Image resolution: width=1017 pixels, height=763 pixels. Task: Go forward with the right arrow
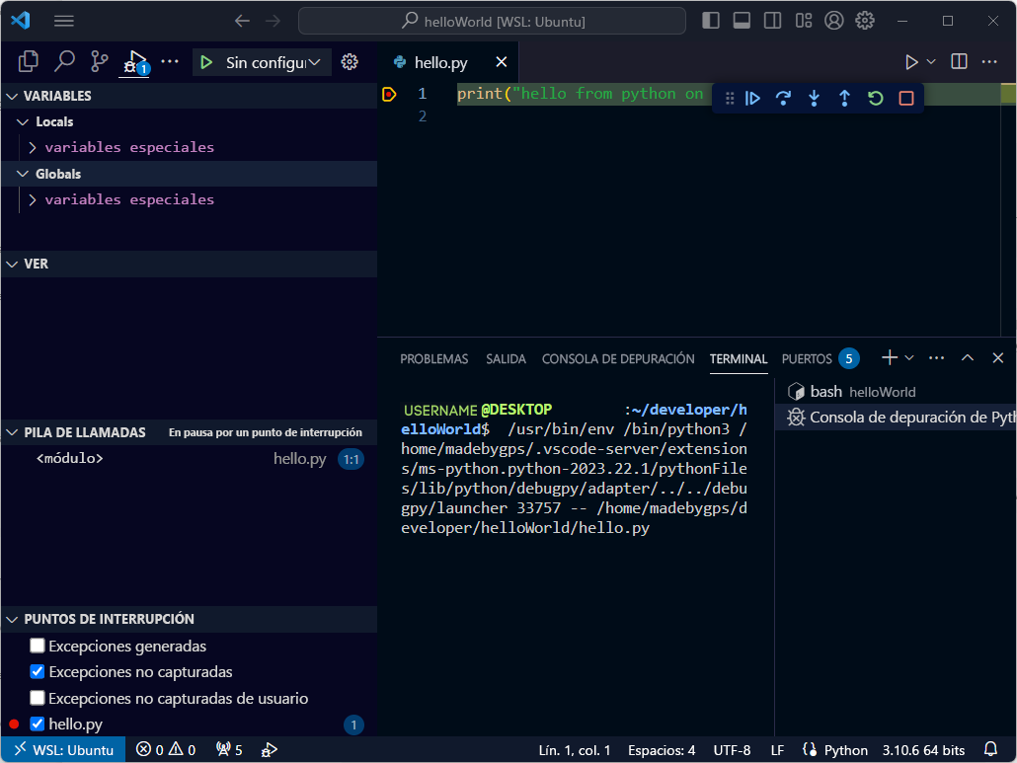click(274, 22)
